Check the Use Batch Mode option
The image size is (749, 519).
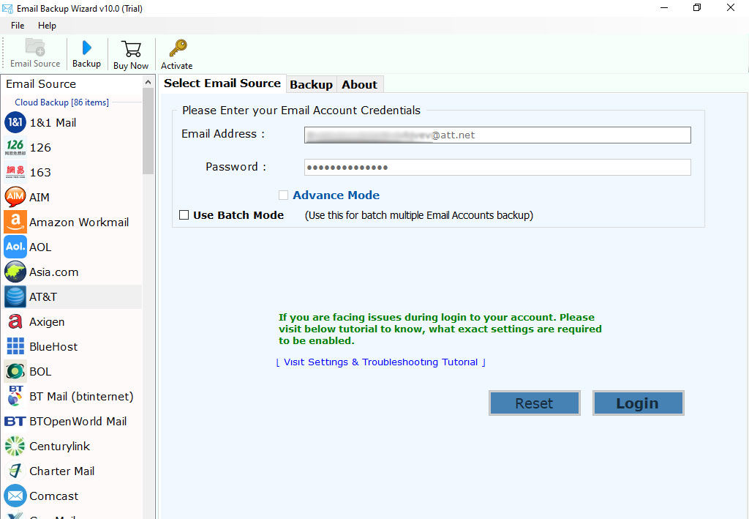[x=184, y=214]
